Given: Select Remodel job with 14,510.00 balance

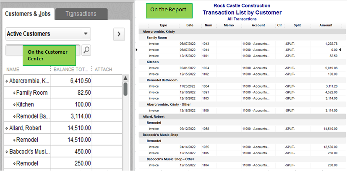Looking at the screenshot, I should (x=27, y=140).
